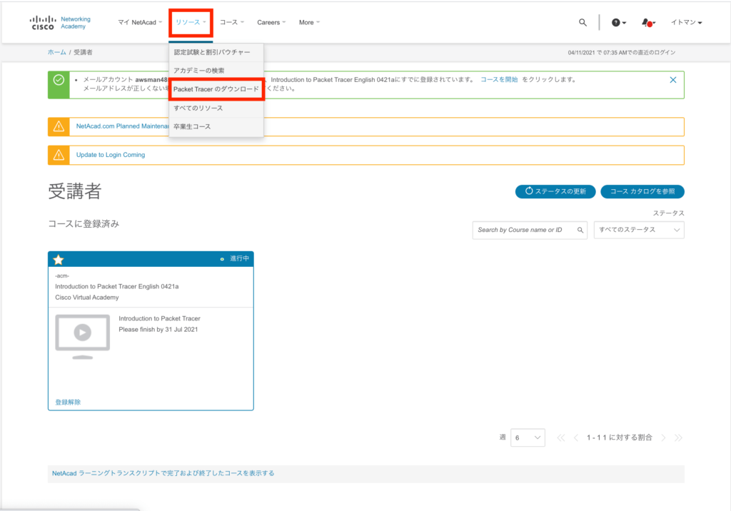
Task: Click the Cisco Networking Academy logo
Action: [60, 22]
